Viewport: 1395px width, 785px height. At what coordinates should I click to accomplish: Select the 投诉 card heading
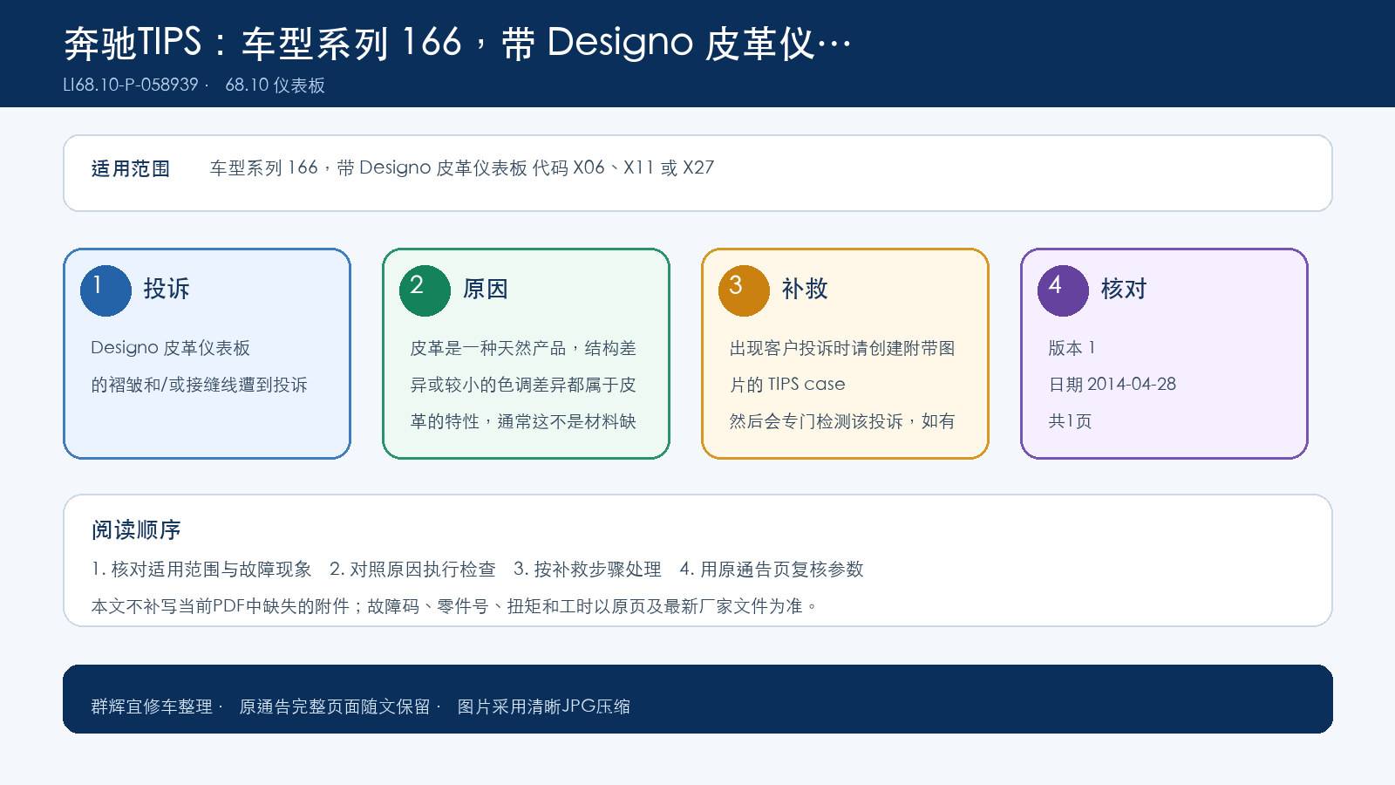[x=167, y=289]
